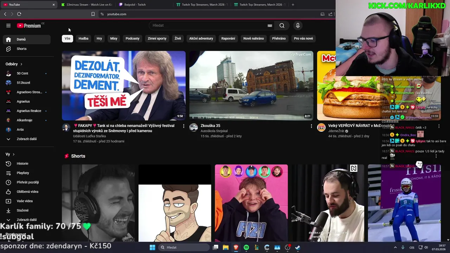
Task: Select the Zimní sporty filter chip
Action: click(x=157, y=39)
